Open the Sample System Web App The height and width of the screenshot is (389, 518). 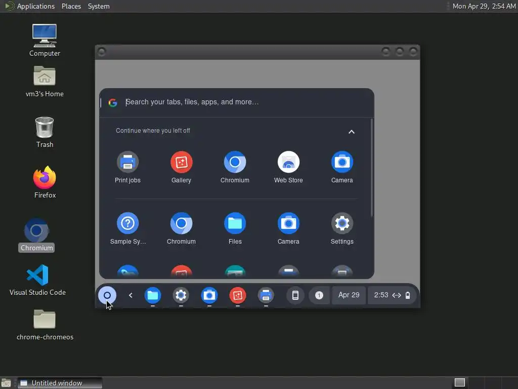click(127, 228)
